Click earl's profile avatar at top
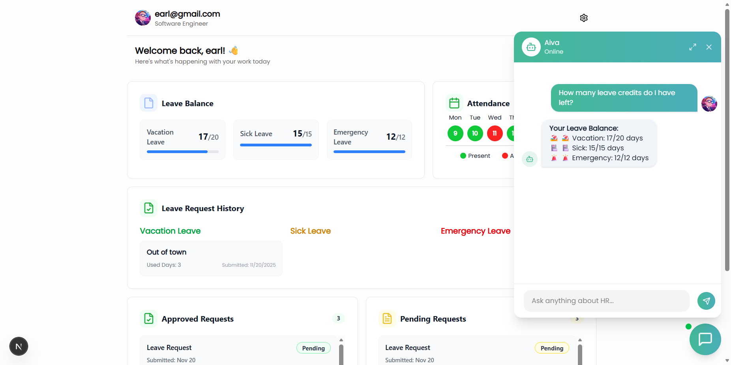This screenshot has width=731, height=365. click(x=143, y=18)
